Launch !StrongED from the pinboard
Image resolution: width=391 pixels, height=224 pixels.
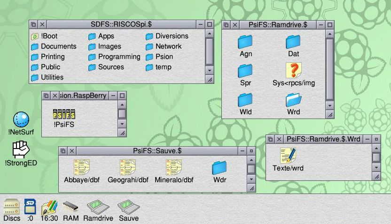[21, 154]
